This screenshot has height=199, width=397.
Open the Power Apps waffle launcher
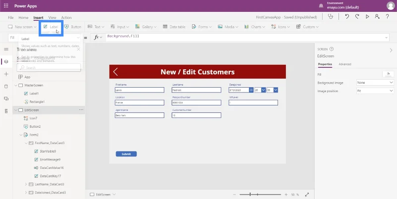(6, 6)
